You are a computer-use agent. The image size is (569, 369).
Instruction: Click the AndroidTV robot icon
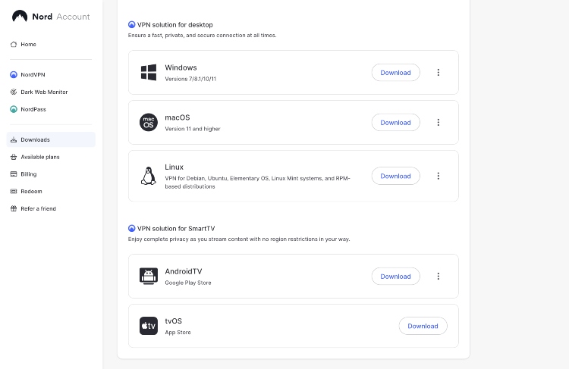[x=149, y=277]
